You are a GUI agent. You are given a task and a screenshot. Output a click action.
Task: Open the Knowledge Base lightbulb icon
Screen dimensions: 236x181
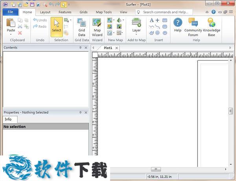coord(212,22)
